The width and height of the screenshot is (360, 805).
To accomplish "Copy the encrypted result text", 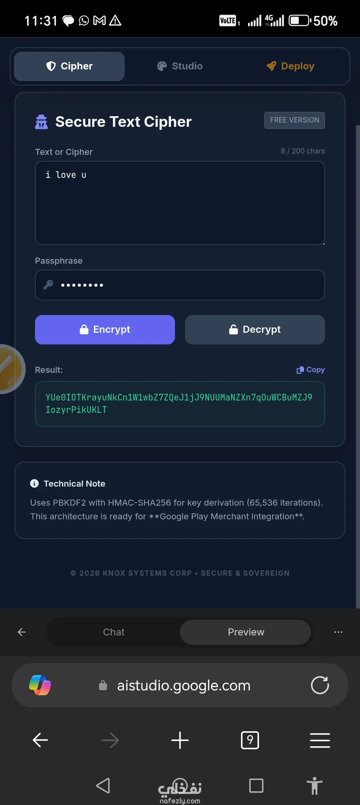I will 310,369.
